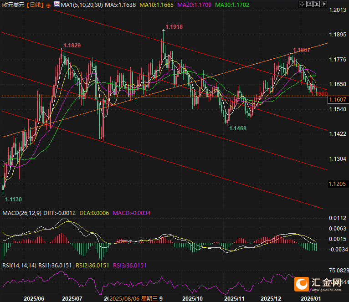Click the 1.1918 high price label
349x302 pixels.
174,27
